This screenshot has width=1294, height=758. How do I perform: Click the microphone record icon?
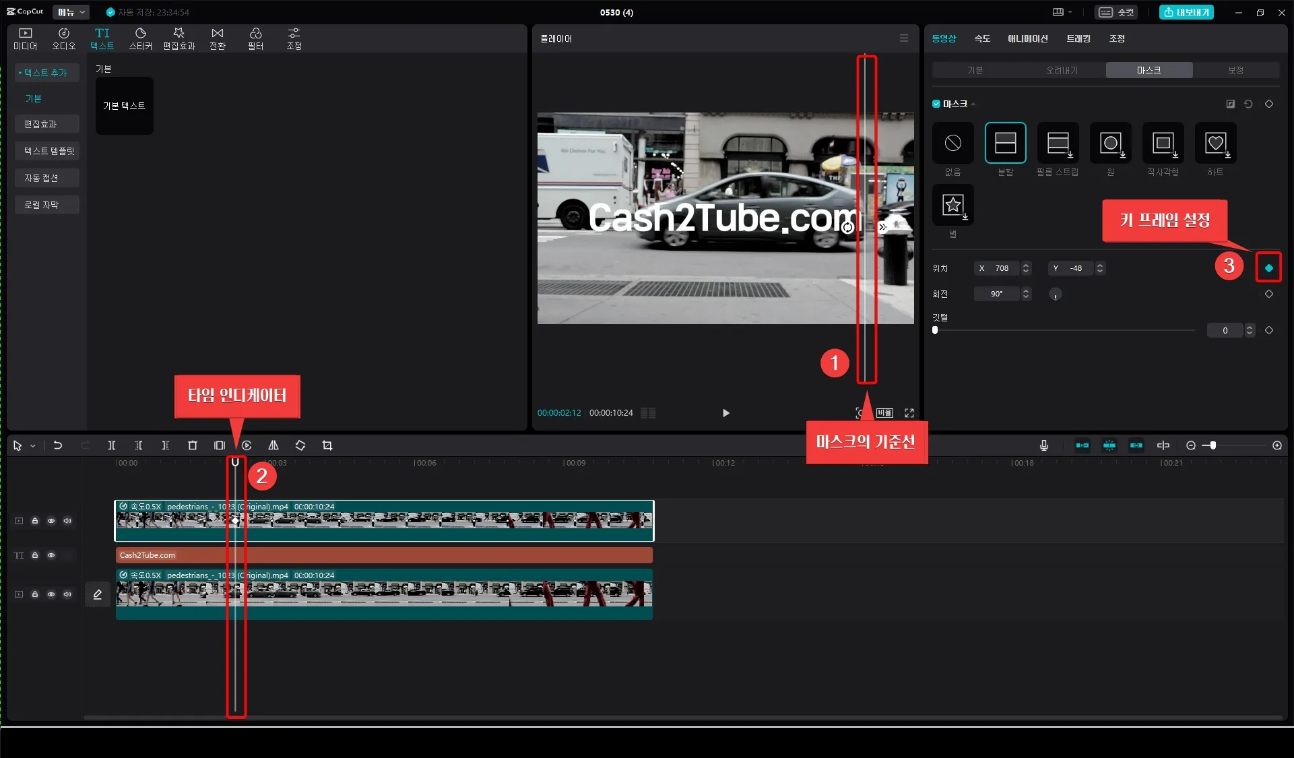(1043, 445)
